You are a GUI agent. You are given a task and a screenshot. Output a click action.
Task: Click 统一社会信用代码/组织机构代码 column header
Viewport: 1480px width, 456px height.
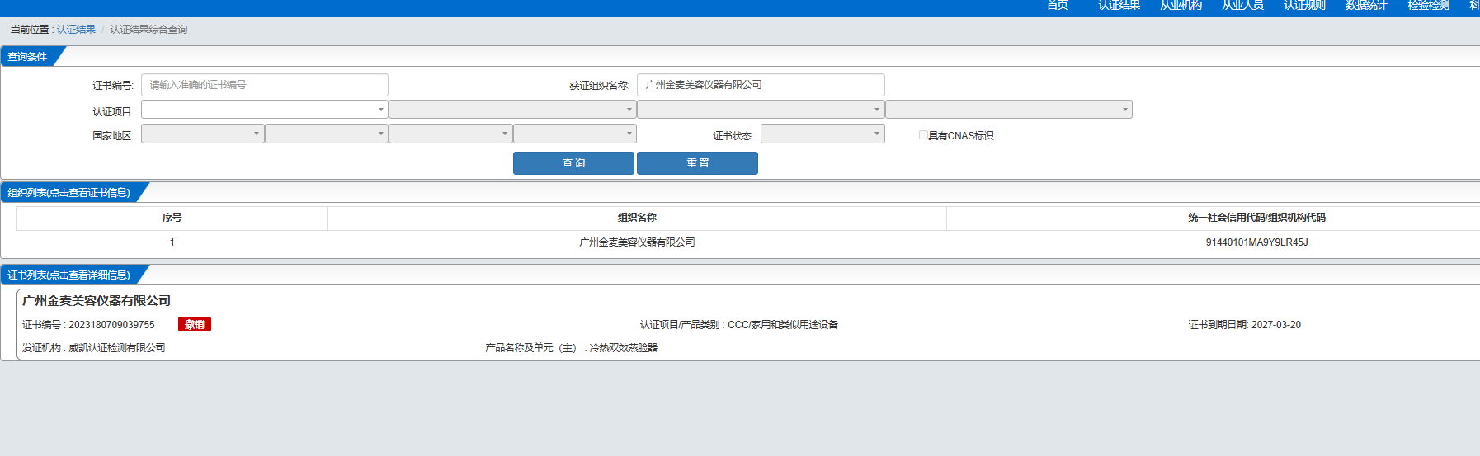(x=1256, y=218)
